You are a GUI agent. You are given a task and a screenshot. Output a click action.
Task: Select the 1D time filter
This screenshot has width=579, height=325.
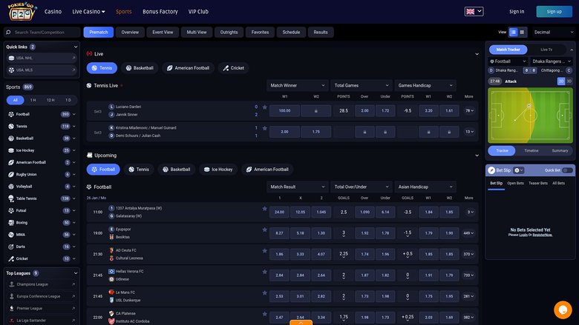(x=68, y=100)
